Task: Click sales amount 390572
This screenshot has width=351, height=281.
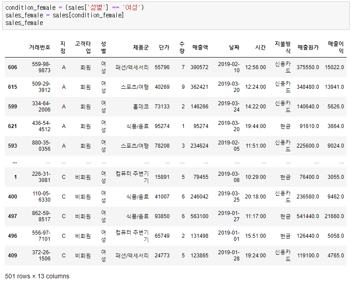Action: click(x=199, y=67)
